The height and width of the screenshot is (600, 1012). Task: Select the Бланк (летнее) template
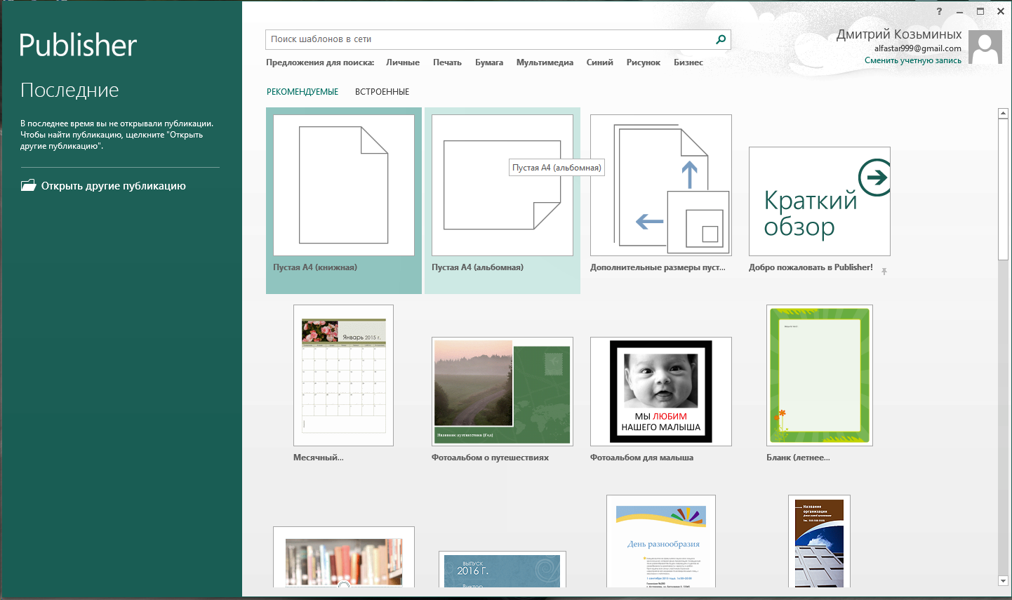click(820, 375)
